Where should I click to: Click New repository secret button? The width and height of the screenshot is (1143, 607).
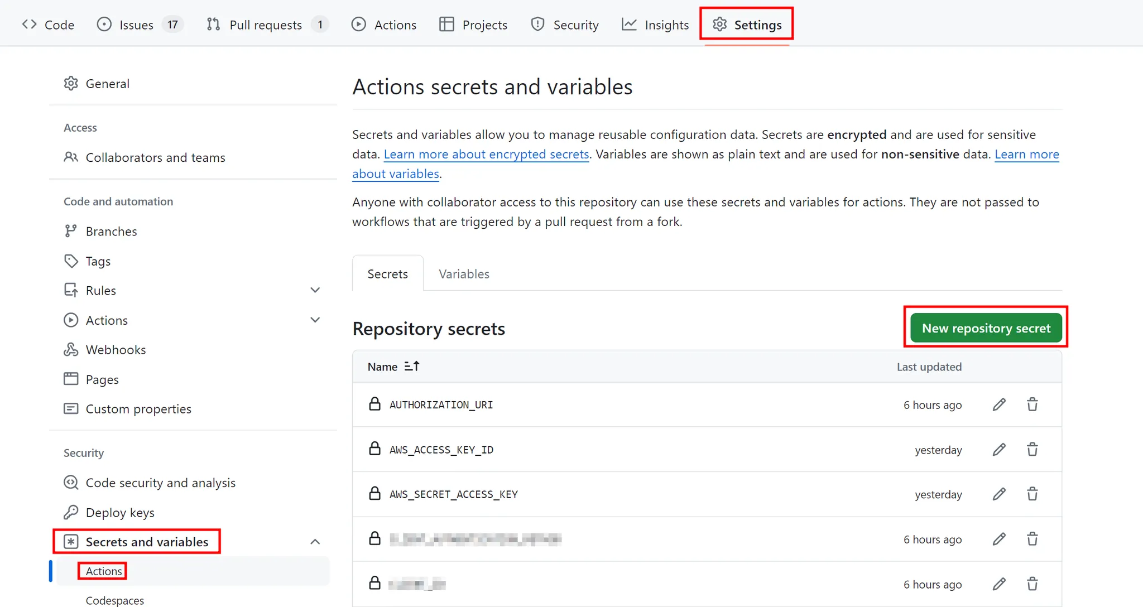pyautogui.click(x=986, y=327)
